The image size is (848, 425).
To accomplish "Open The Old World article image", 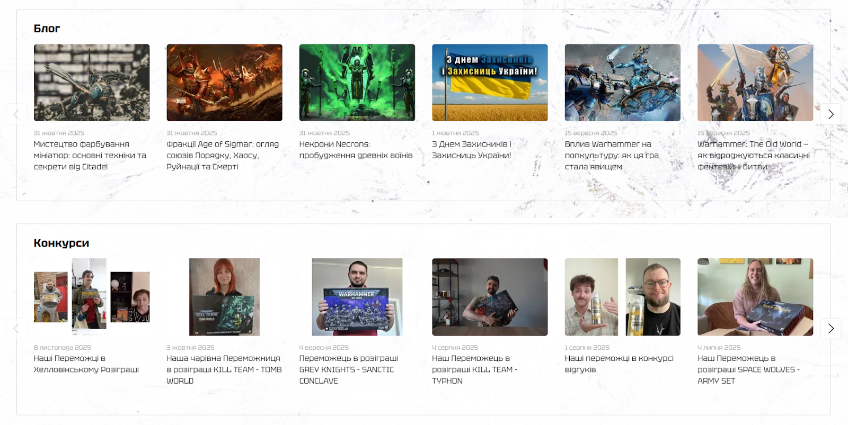I will click(x=755, y=83).
